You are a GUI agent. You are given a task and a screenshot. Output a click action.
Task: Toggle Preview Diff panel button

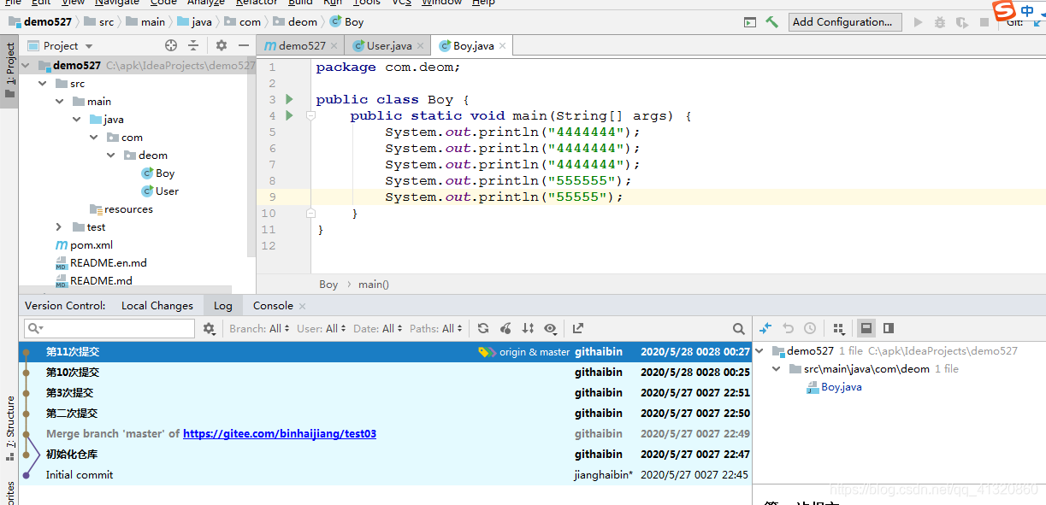(x=889, y=328)
